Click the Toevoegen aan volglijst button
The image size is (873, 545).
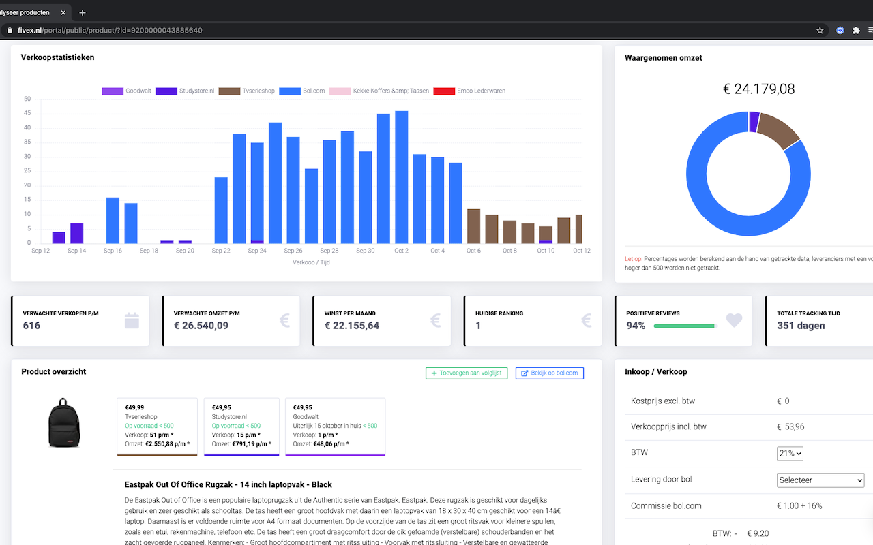point(467,373)
